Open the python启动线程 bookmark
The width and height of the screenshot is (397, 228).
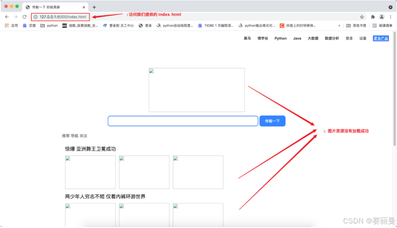(x=175, y=25)
